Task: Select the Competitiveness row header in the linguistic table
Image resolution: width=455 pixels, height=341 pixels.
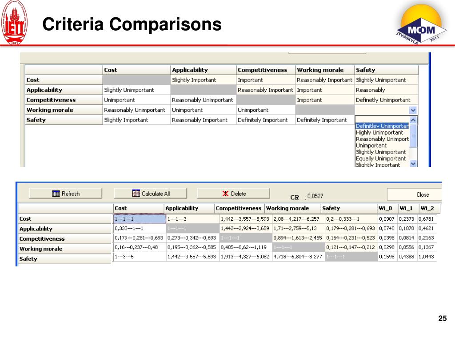Action: tap(64, 100)
